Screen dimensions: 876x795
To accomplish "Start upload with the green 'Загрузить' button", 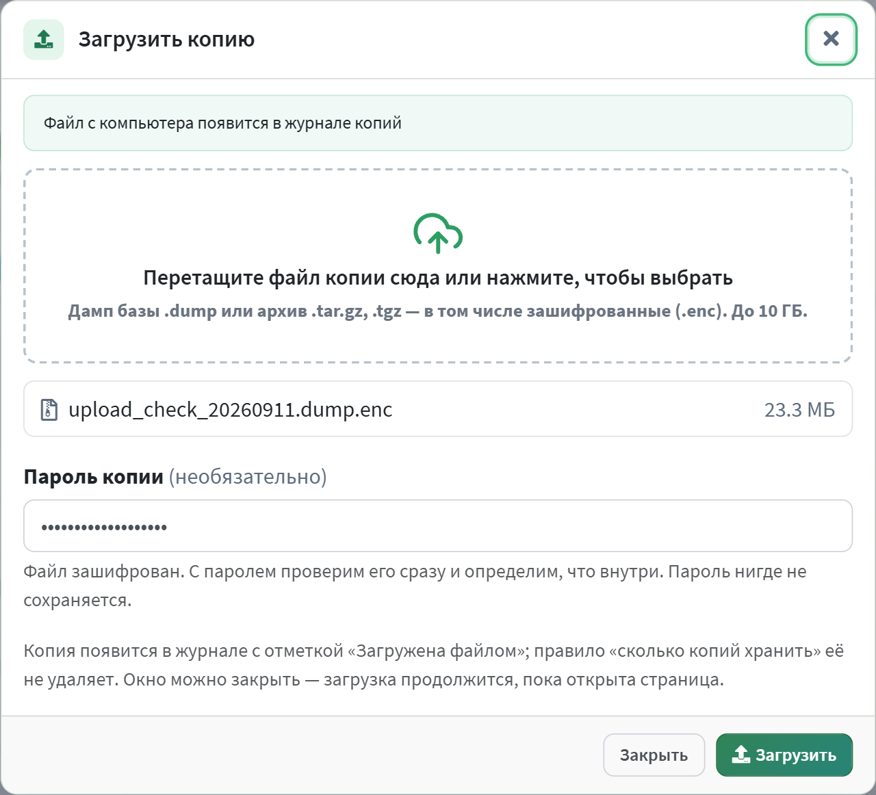I will tap(784, 755).
